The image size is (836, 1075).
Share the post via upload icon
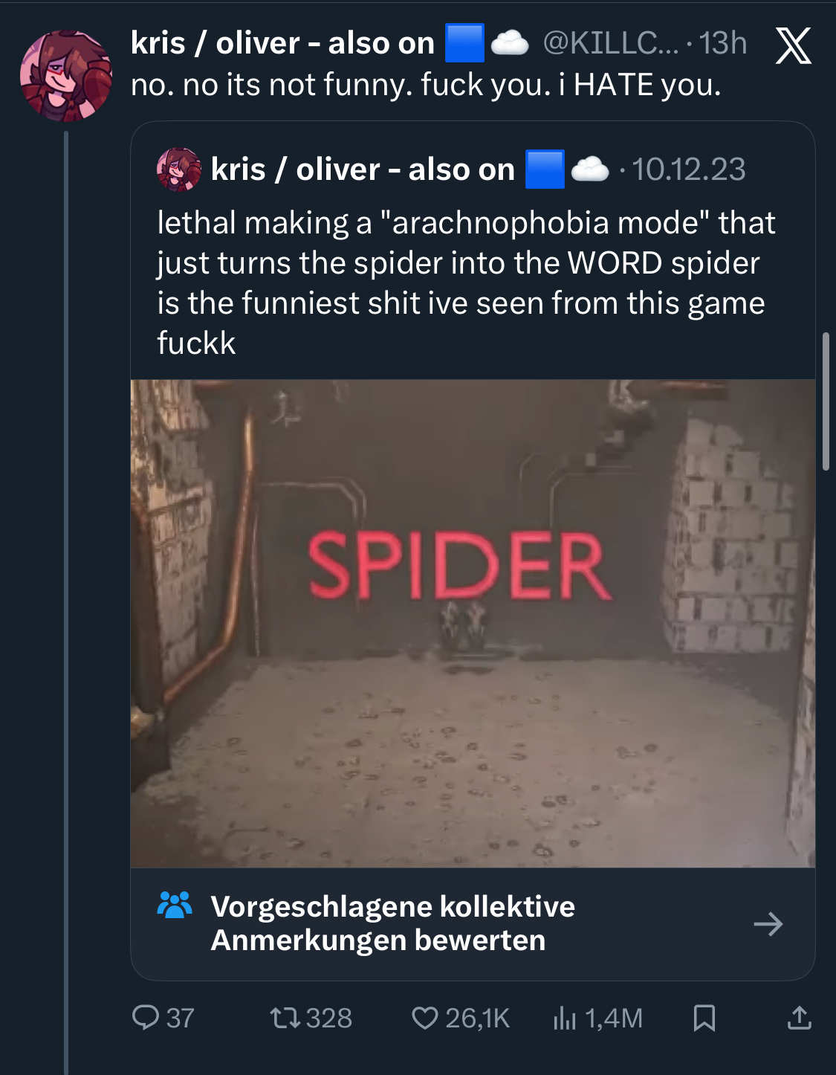[x=799, y=1017]
